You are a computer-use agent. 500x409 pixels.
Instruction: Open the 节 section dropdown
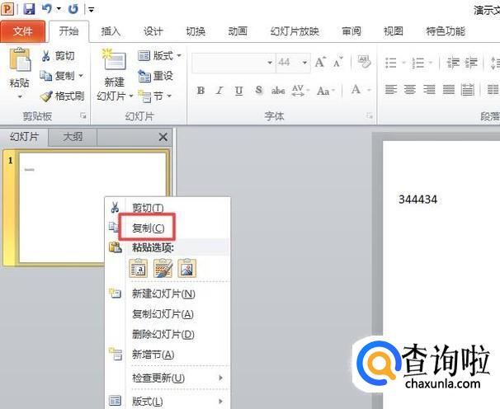(x=155, y=96)
